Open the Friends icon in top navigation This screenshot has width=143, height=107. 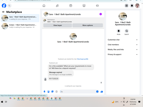57,6
